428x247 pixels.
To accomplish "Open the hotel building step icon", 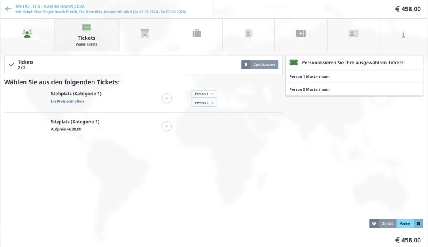I will click(145, 33).
